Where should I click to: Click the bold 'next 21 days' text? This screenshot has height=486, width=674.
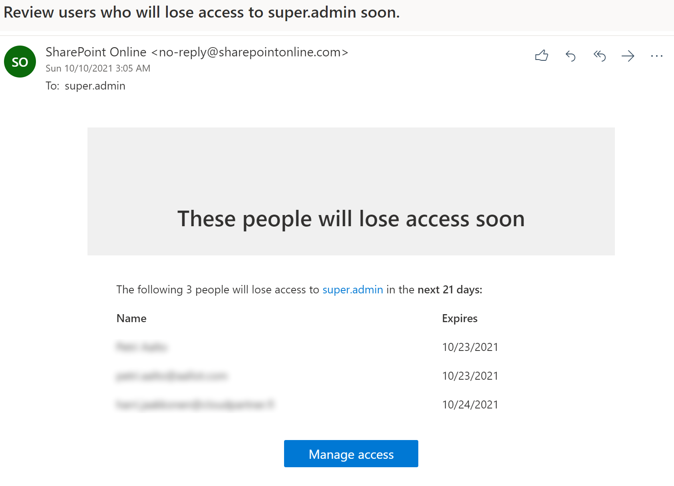(x=449, y=289)
